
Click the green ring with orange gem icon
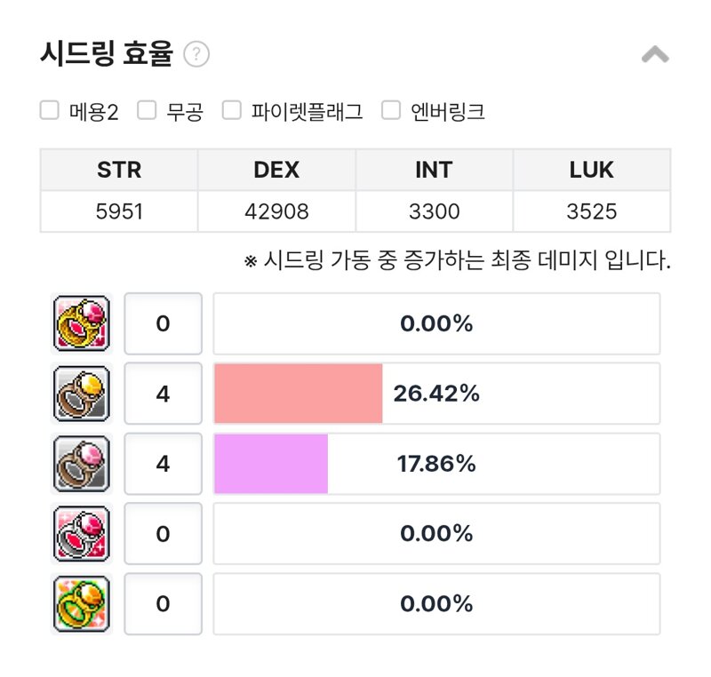(x=82, y=603)
